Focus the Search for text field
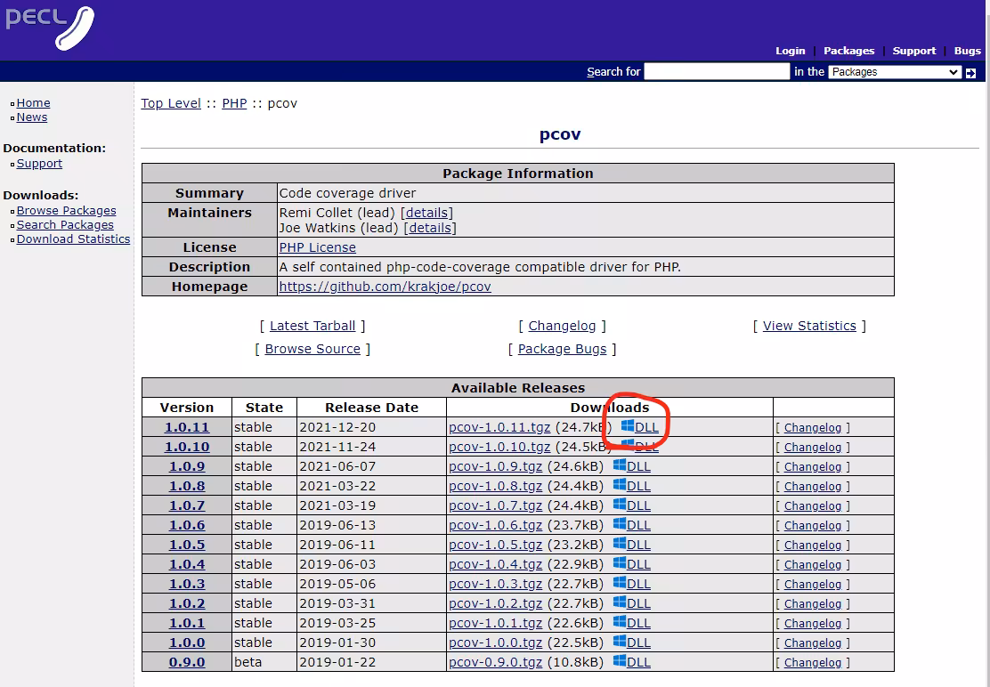The width and height of the screenshot is (990, 687). [717, 71]
